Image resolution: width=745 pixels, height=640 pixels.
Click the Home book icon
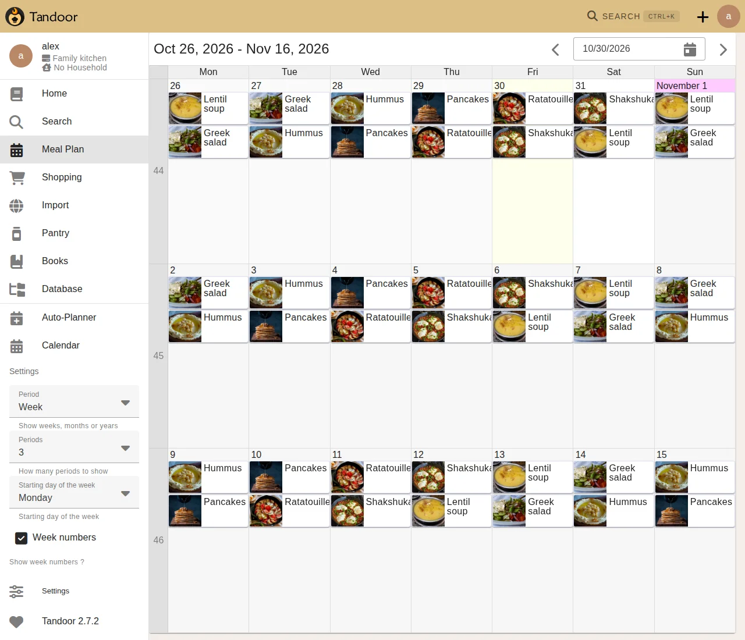click(17, 94)
